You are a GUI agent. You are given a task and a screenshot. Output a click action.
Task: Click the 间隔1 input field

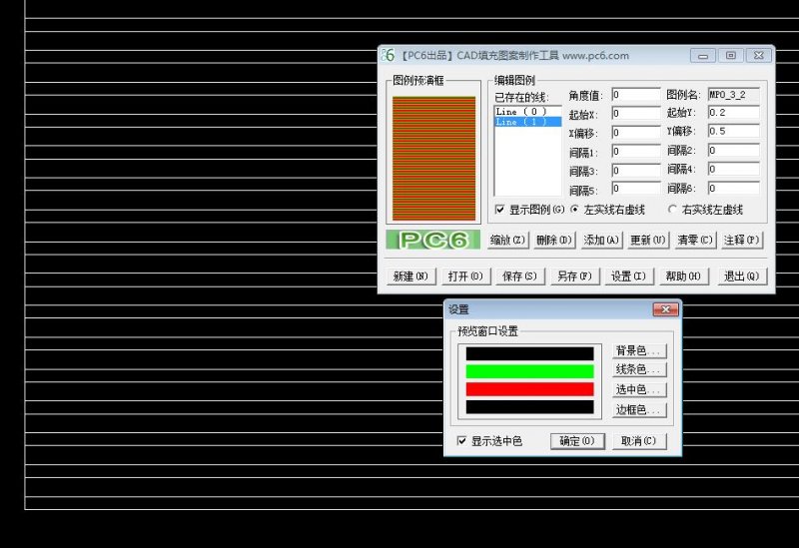[636, 152]
